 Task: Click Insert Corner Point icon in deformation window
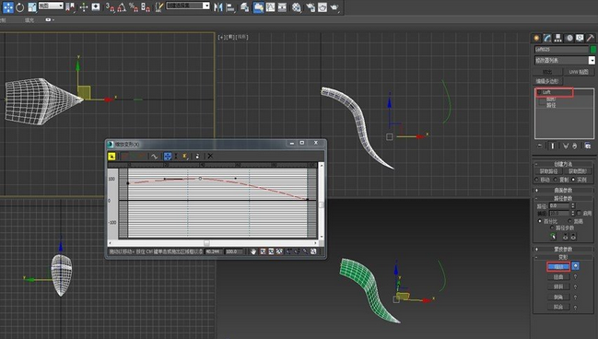(184, 157)
